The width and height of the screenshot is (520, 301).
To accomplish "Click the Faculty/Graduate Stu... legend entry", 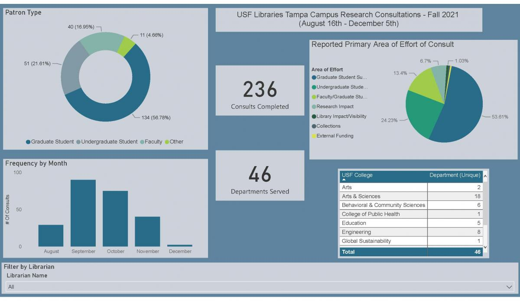I will pyautogui.click(x=339, y=97).
